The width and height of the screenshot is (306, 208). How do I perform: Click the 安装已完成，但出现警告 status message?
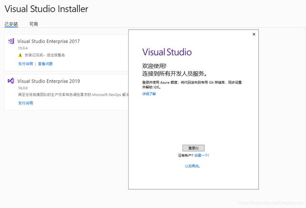[44, 55]
